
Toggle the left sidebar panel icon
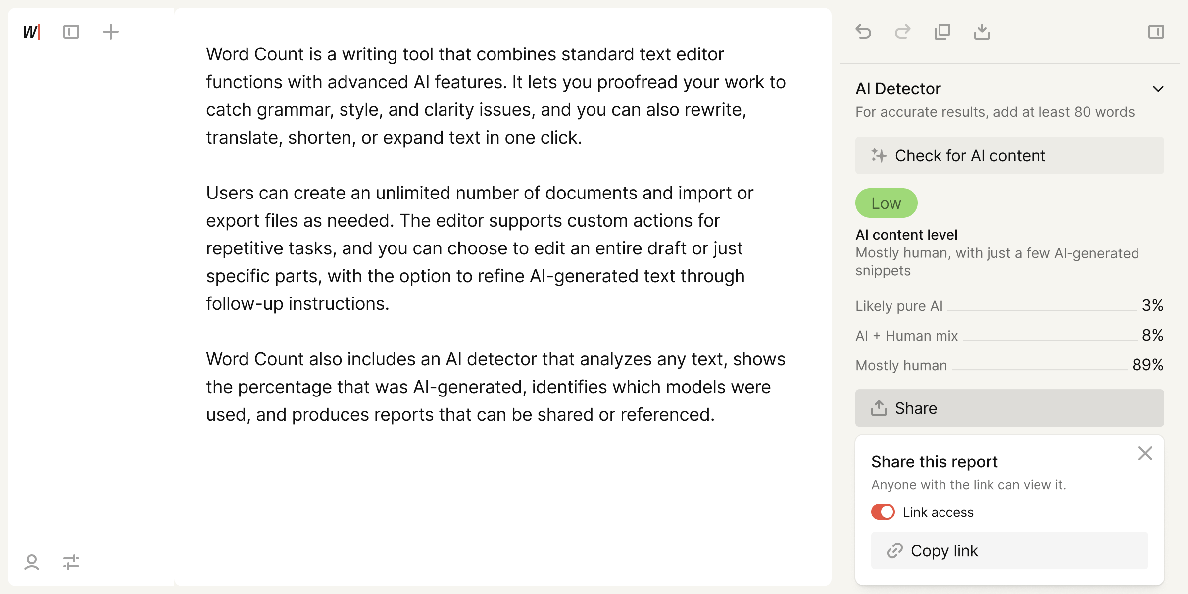[x=71, y=32]
